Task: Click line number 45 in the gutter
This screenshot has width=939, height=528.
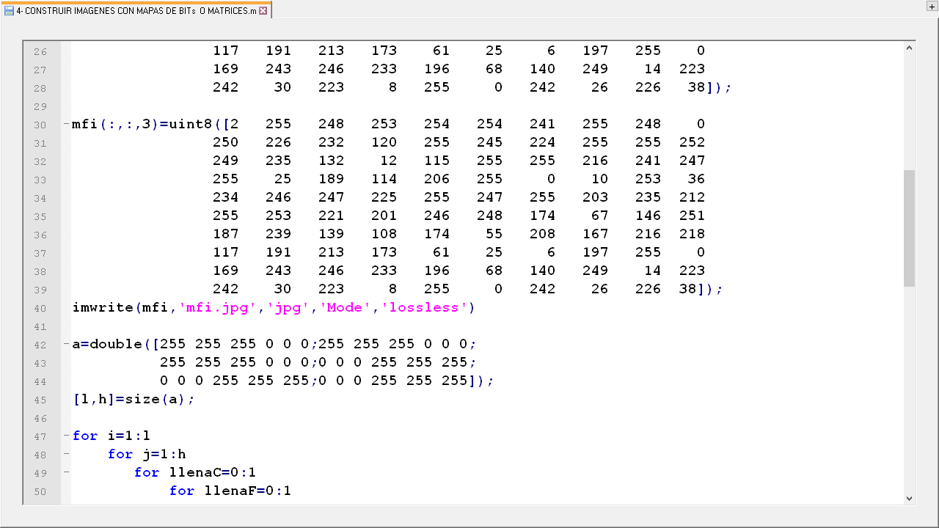Action: 40,400
